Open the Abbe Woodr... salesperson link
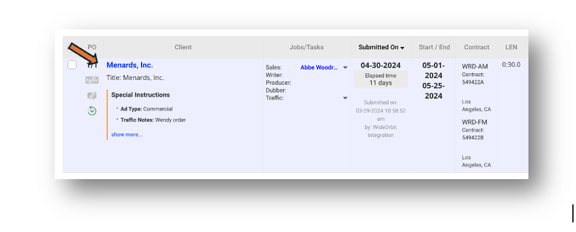The width and height of the screenshot is (576, 232). coord(319,68)
